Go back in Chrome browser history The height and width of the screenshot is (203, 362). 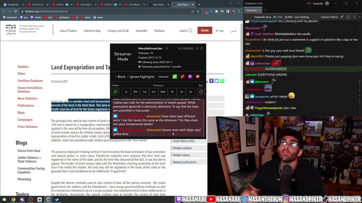(4, 11)
